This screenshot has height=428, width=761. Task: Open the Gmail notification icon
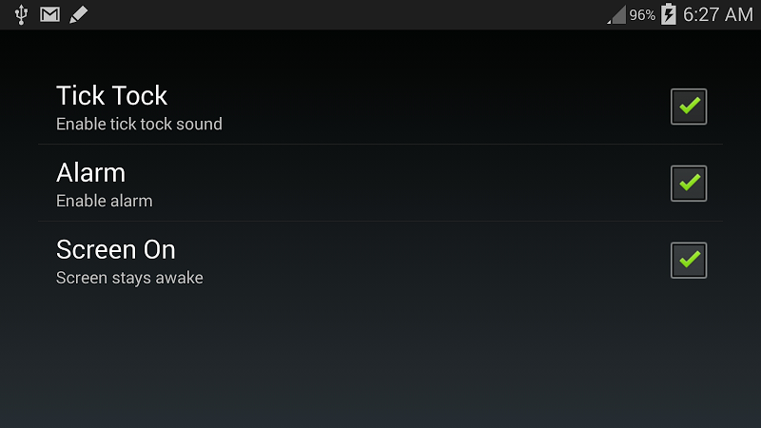50,14
